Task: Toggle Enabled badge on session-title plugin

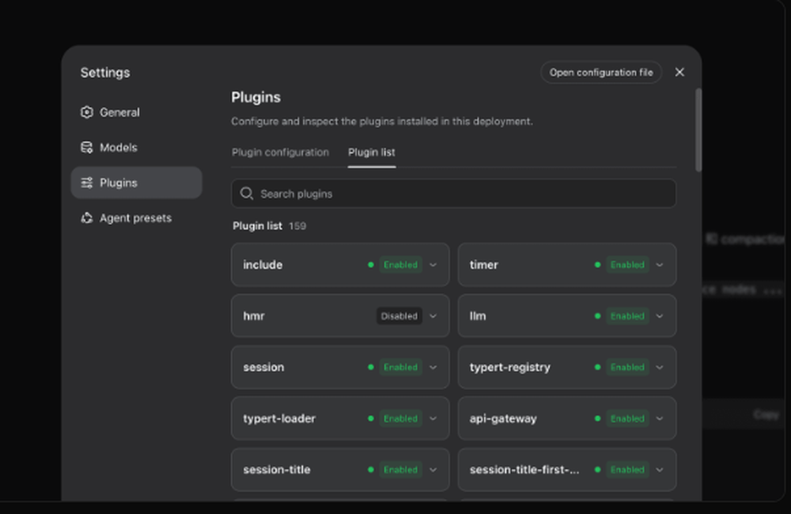Action: click(x=400, y=470)
